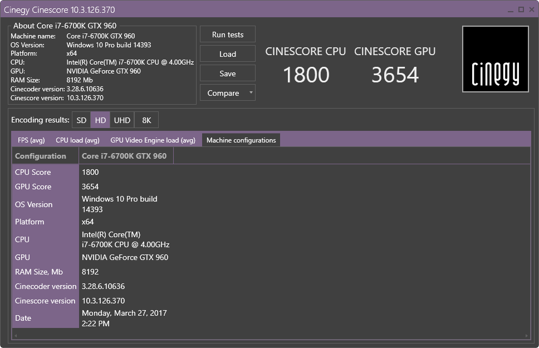Switch to 8K encoding results
The height and width of the screenshot is (348, 539).
[146, 120]
